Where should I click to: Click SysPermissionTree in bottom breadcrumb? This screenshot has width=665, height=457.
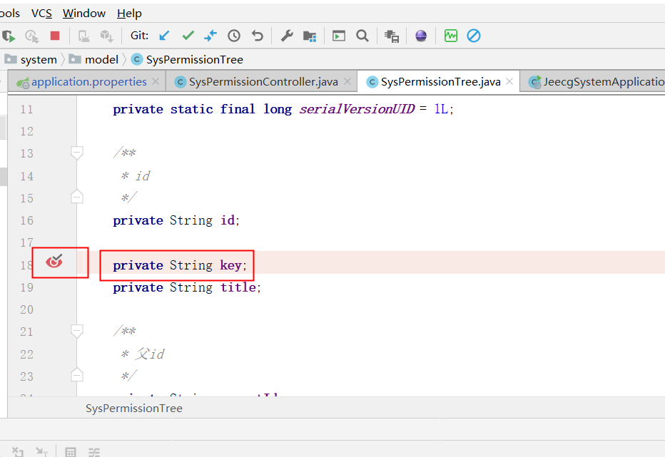[134, 409]
